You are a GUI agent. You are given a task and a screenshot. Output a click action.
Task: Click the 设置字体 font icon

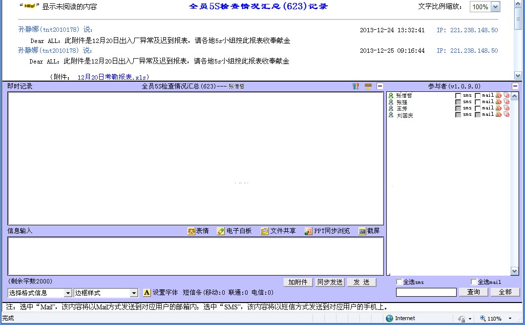click(147, 293)
